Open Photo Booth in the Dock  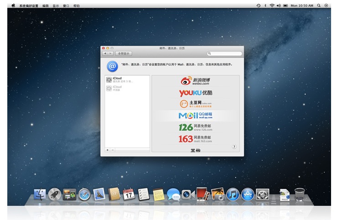coord(203,194)
